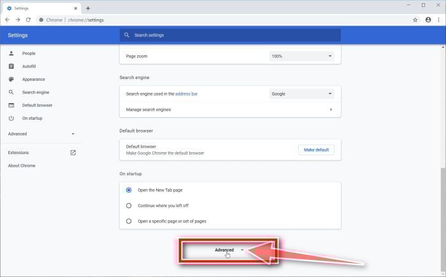Screen dimensions: 446x277
Task: Select Open a specific page or set of pages
Action: (129, 221)
